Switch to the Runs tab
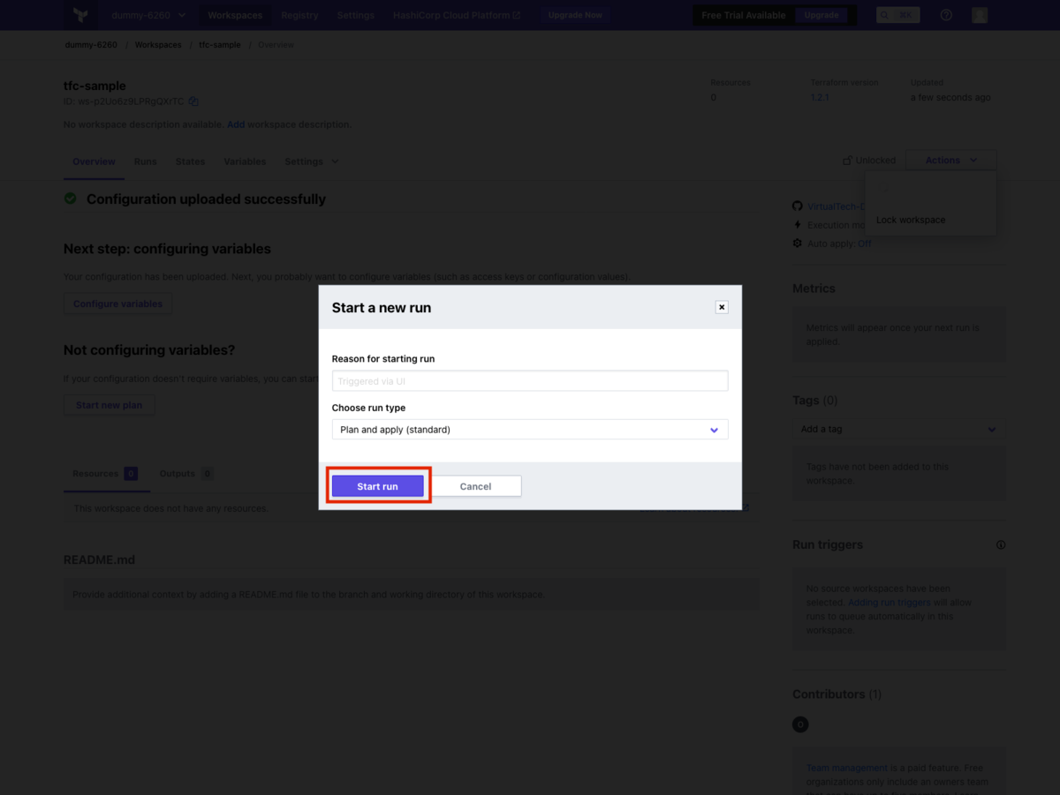 (146, 161)
